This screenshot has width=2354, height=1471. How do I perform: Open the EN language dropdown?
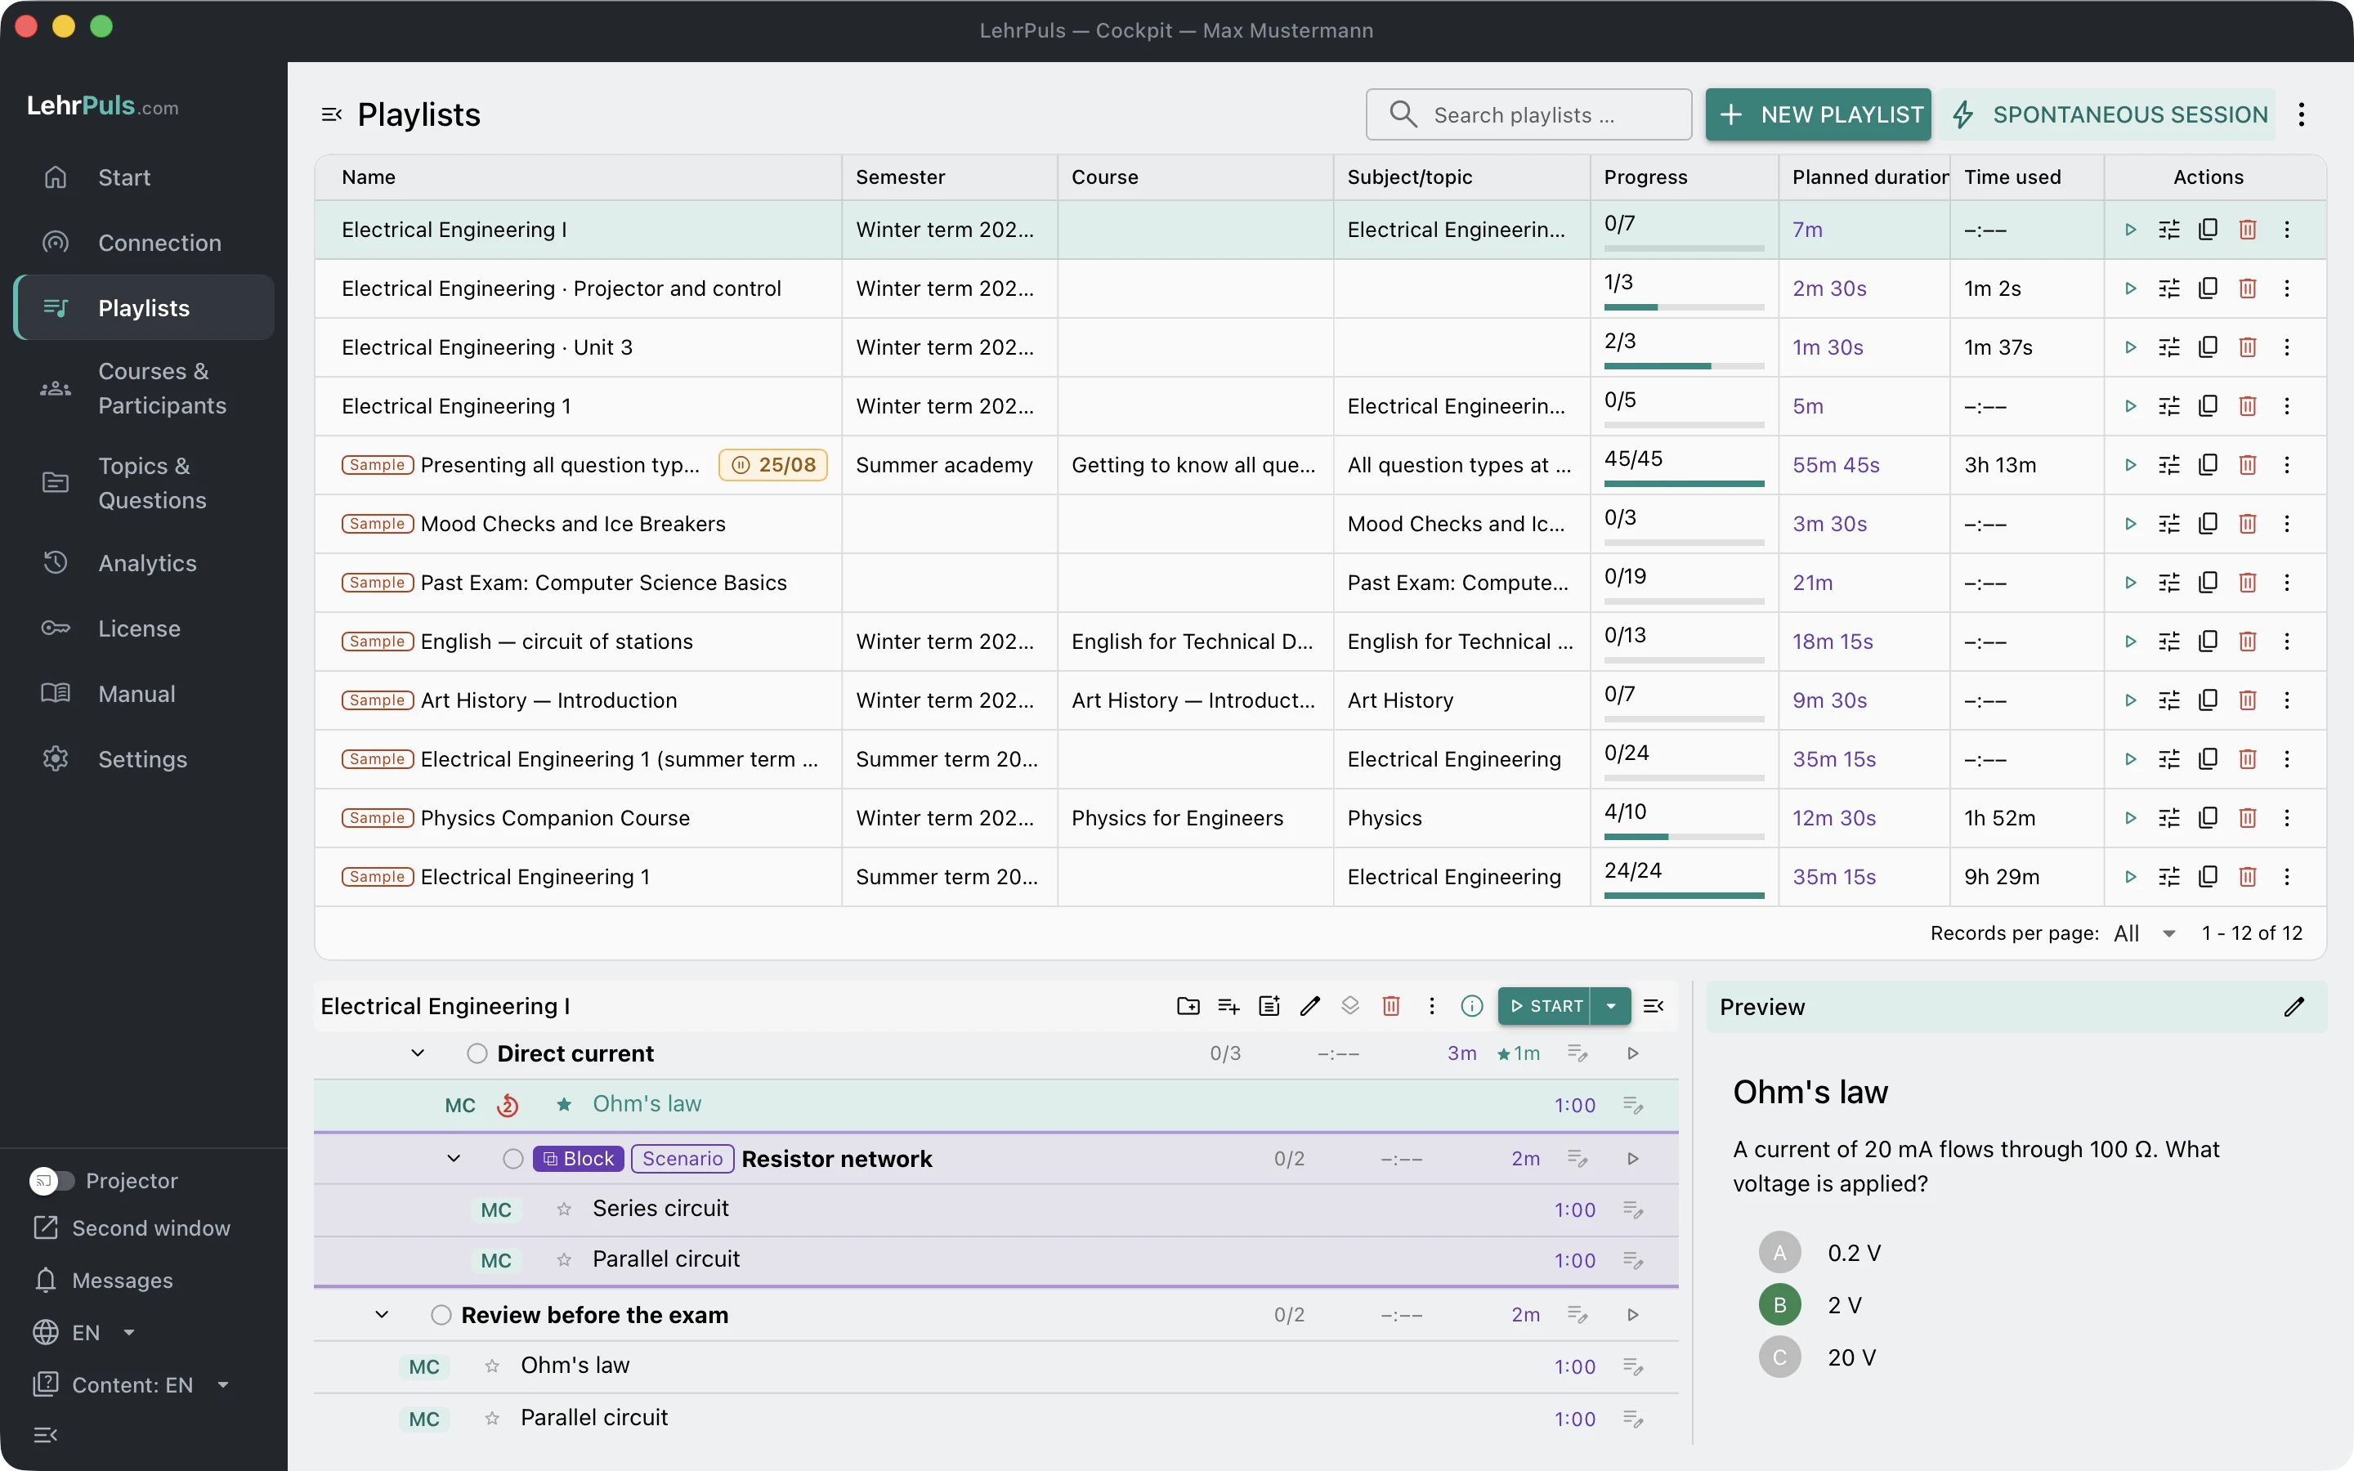(85, 1333)
